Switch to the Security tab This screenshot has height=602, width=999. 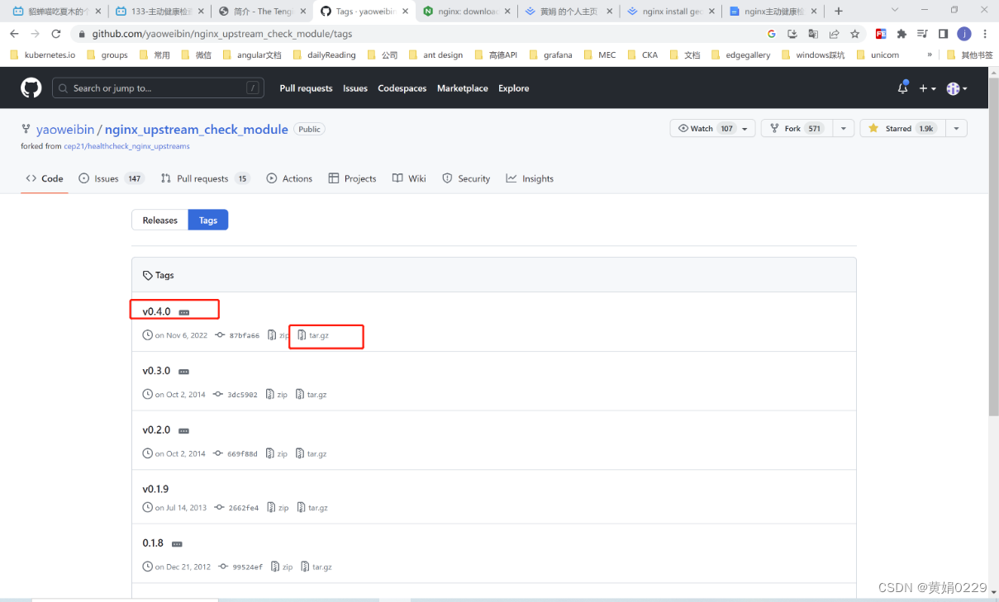click(466, 178)
